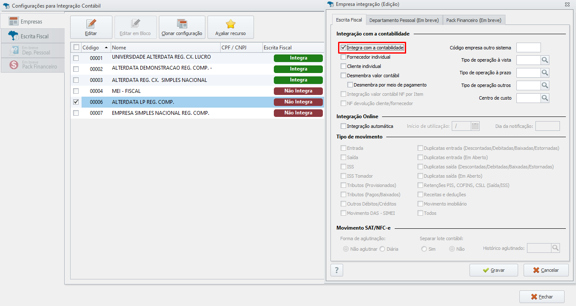Click the Fechar button
Screen dimensions: 576x306
pyautogui.click(x=542, y=297)
